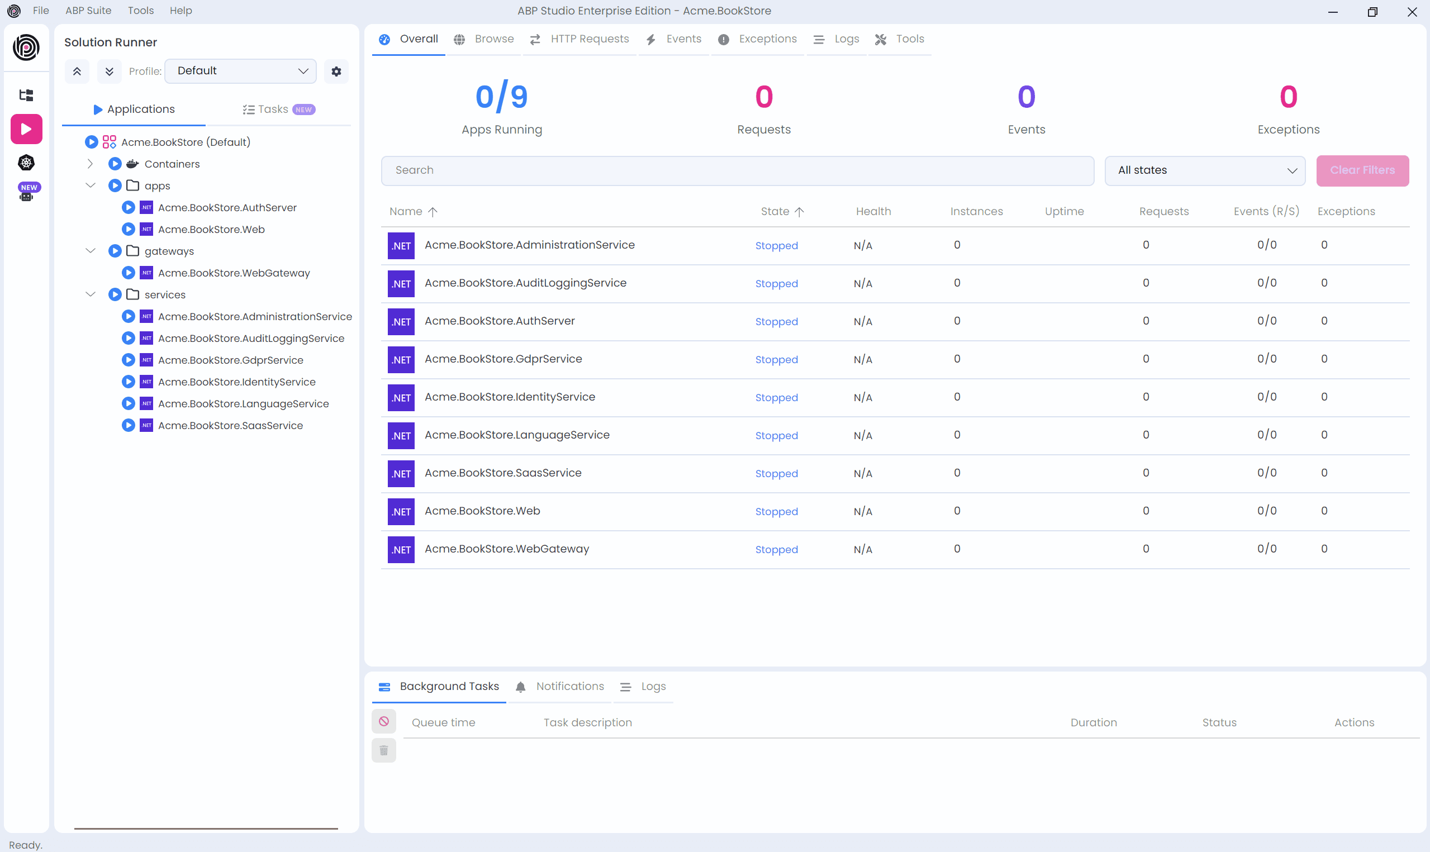1430x852 pixels.
Task: Click the collapse all double-chevron up icon
Action: tap(77, 71)
